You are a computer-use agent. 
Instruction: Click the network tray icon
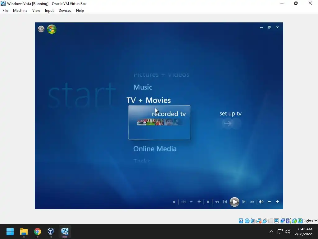pos(280,232)
